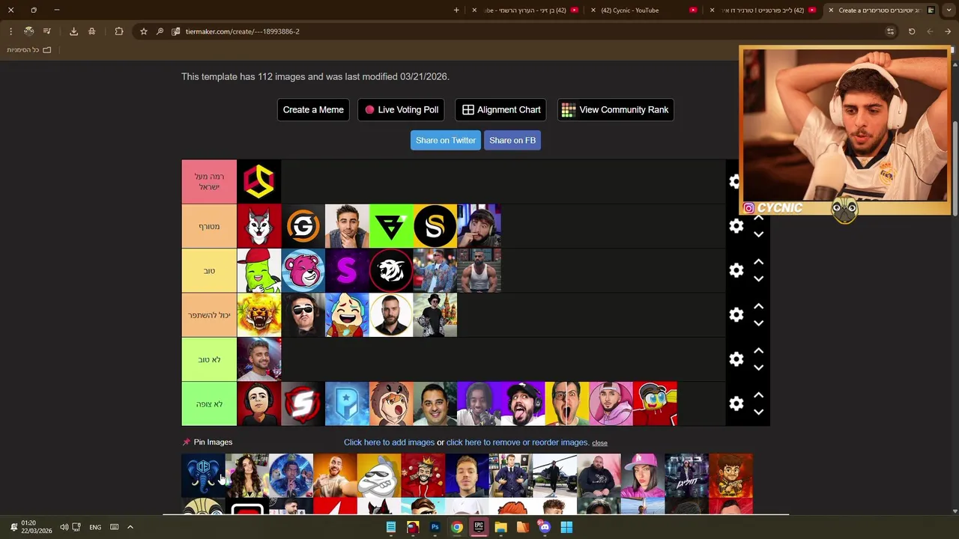Click the remove or reorder images link
Image resolution: width=959 pixels, height=539 pixels.
[517, 442]
